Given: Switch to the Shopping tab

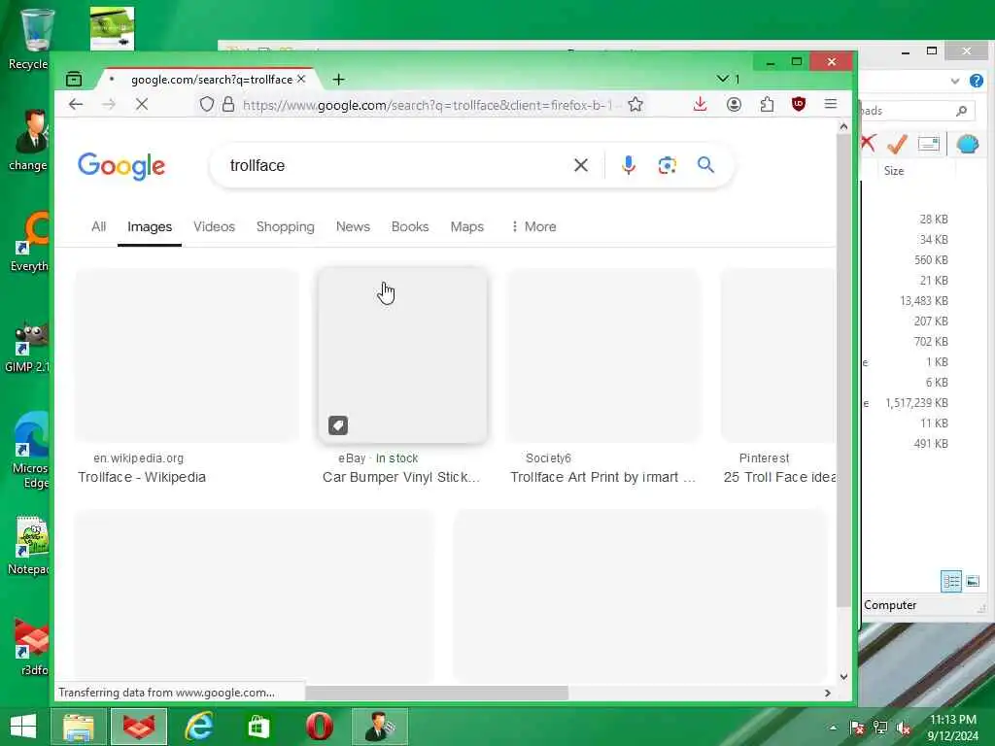Looking at the screenshot, I should pos(285,226).
